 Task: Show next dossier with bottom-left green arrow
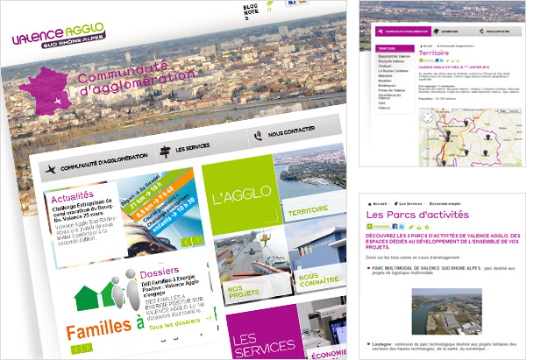88,348
